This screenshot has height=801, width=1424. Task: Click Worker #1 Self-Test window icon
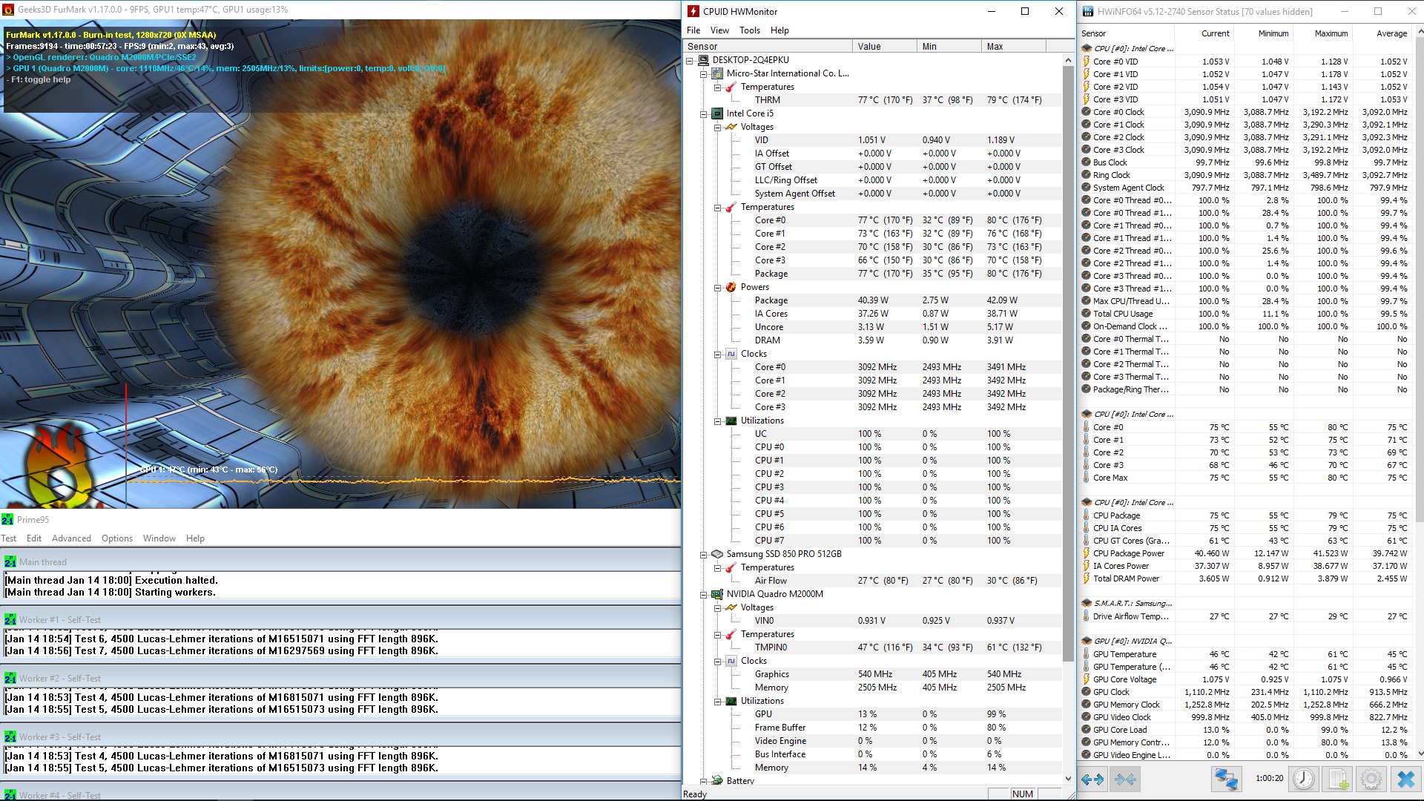(x=10, y=620)
